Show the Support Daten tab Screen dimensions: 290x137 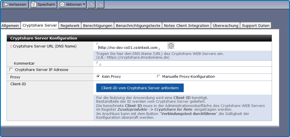255,25
